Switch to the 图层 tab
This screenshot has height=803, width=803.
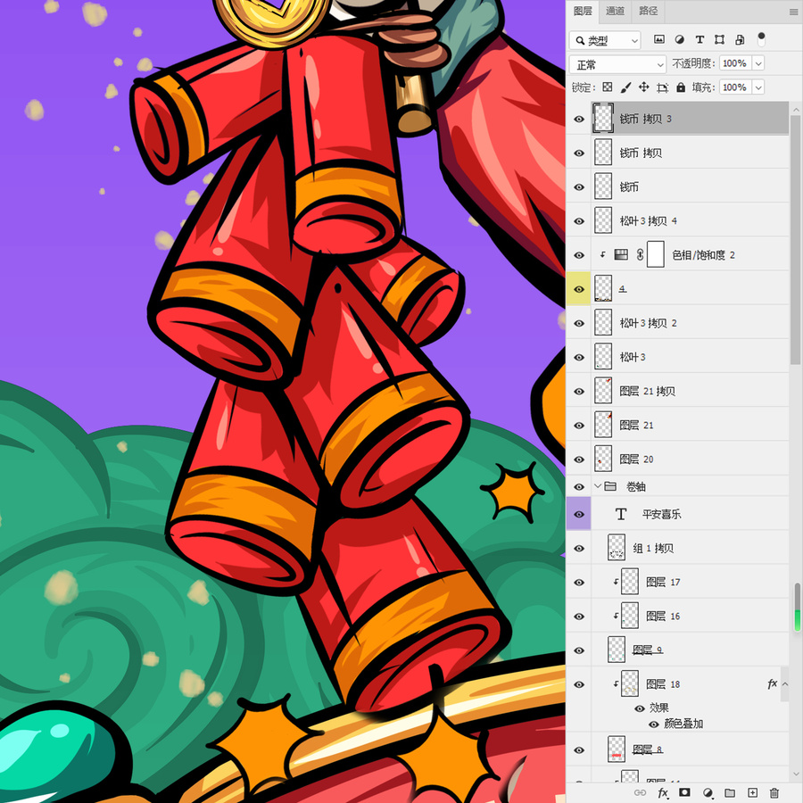click(583, 11)
